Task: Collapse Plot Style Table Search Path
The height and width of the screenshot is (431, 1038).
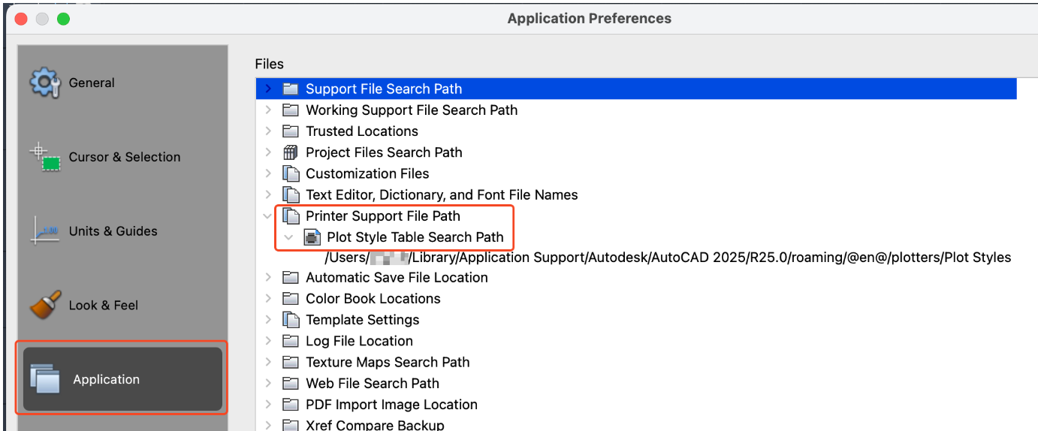Action: (289, 237)
